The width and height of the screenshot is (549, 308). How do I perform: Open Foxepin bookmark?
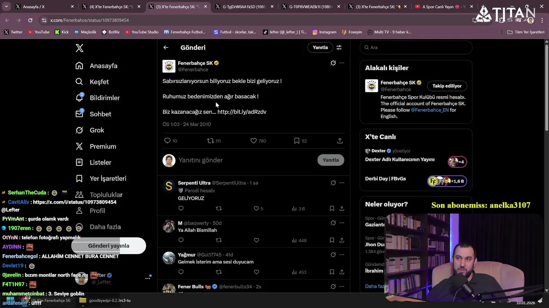click(352, 32)
